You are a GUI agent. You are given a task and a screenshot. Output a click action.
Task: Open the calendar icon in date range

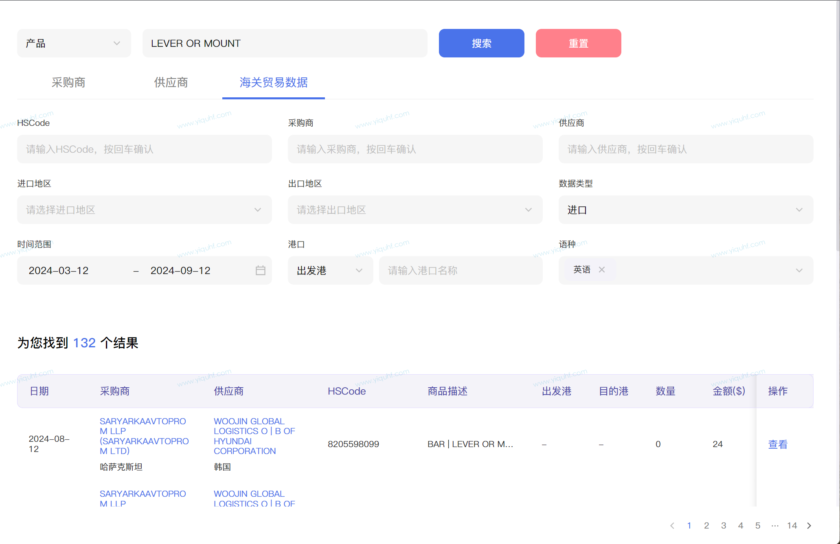click(261, 270)
